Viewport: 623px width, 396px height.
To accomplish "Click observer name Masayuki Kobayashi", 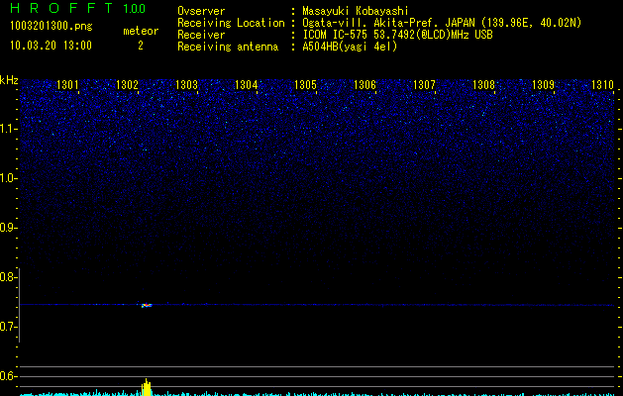I will (356, 11).
